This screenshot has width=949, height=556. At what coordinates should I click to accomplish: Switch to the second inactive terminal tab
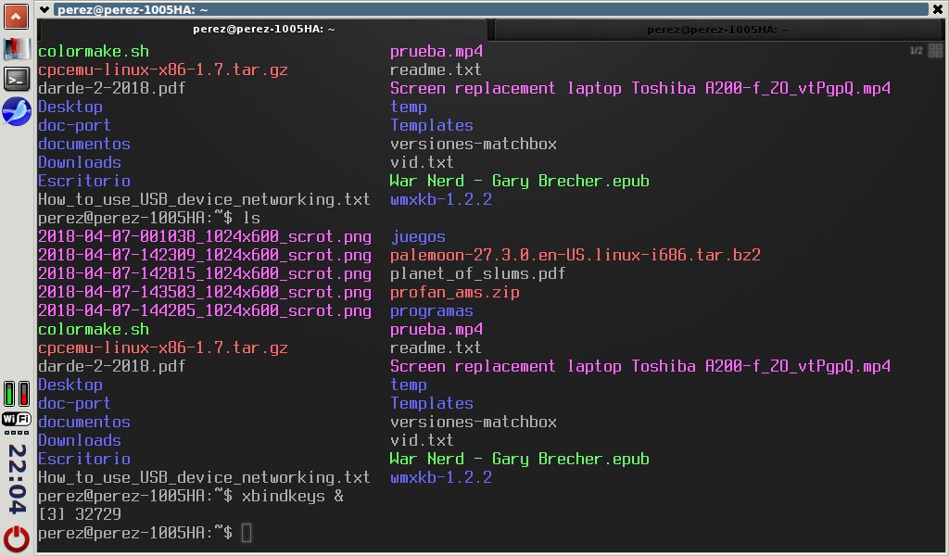(717, 30)
